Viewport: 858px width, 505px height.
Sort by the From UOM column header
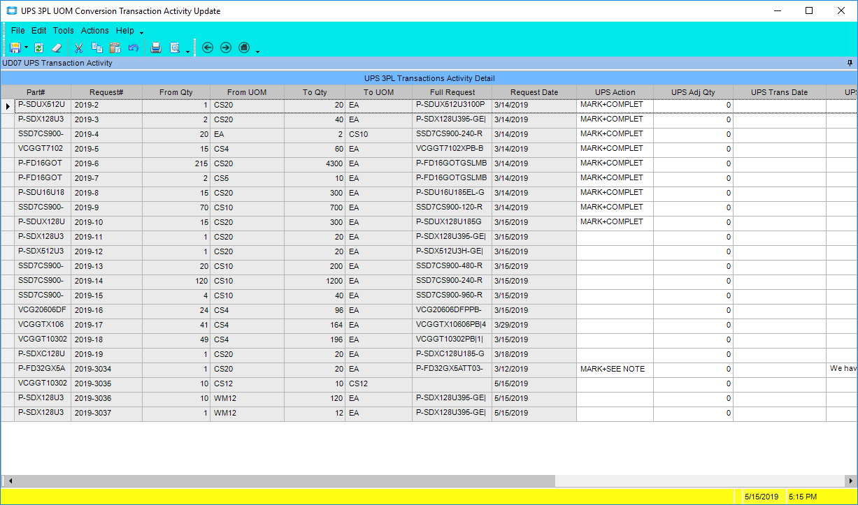247,92
